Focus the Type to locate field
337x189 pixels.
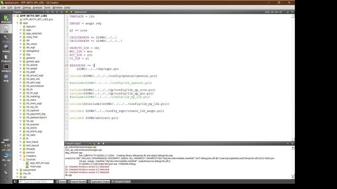36,182
